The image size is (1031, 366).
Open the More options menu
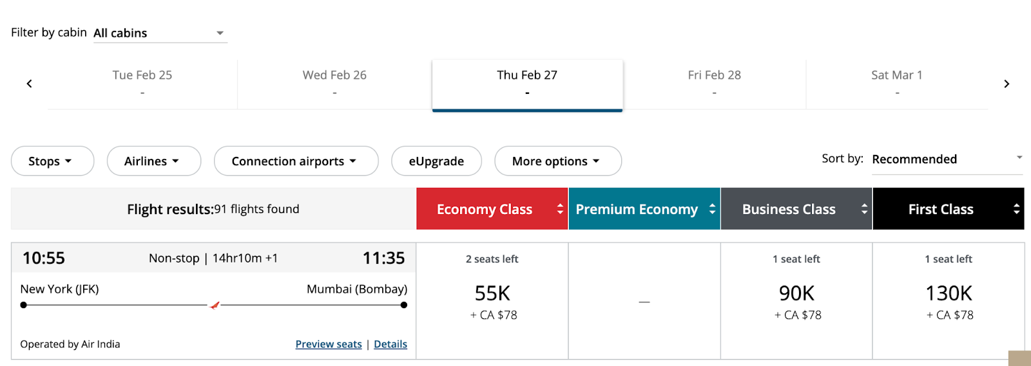point(557,161)
